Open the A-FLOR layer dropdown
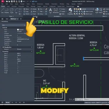This screenshot has width=109, height=109. pos(87,9)
